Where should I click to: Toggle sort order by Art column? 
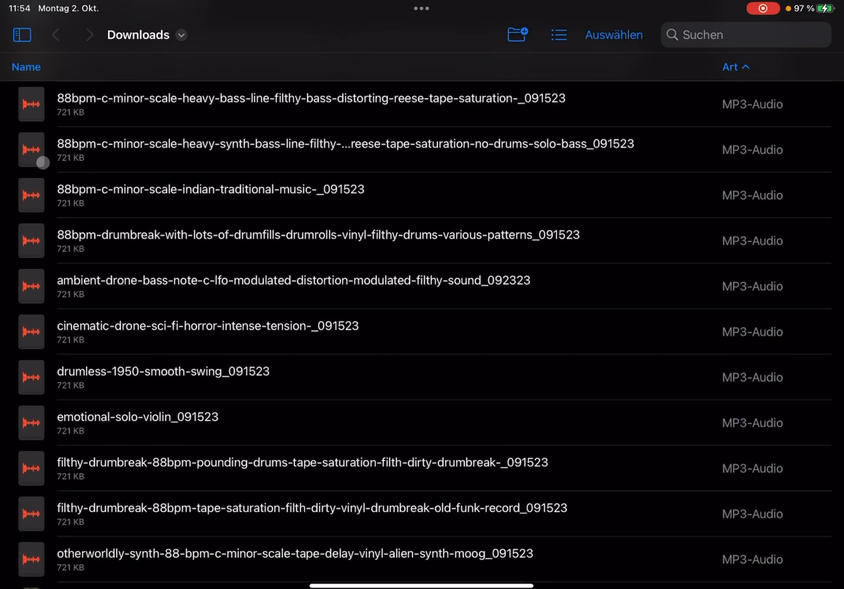[x=735, y=67]
